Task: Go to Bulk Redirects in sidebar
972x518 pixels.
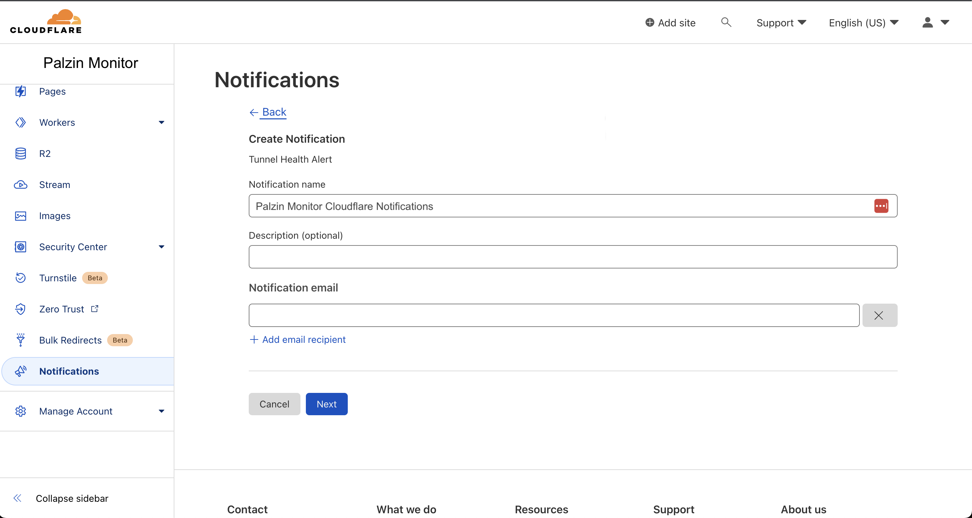Action: [x=71, y=340]
